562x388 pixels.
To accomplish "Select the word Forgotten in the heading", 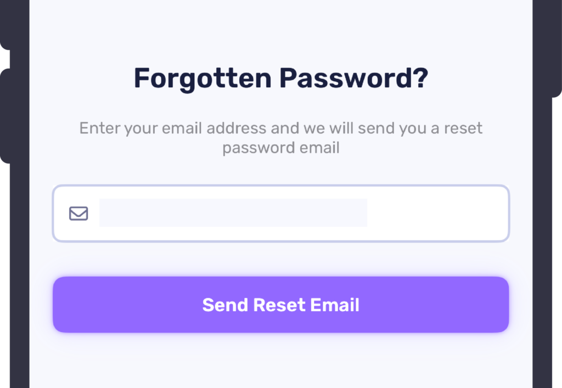I will tap(203, 78).
